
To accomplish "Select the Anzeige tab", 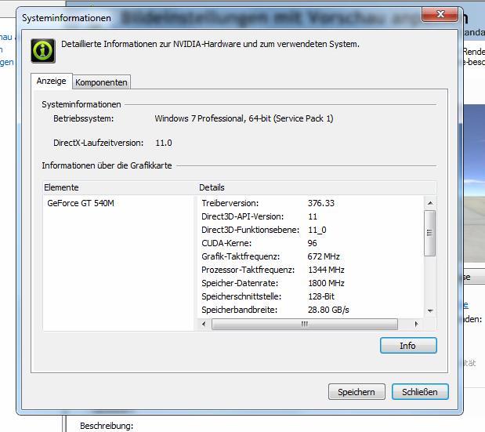I will click(x=52, y=81).
